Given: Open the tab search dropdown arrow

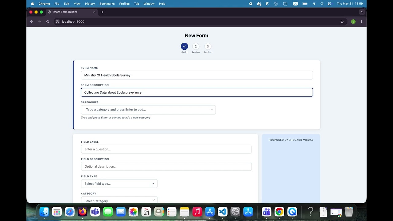Looking at the screenshot, I should [x=362, y=12].
